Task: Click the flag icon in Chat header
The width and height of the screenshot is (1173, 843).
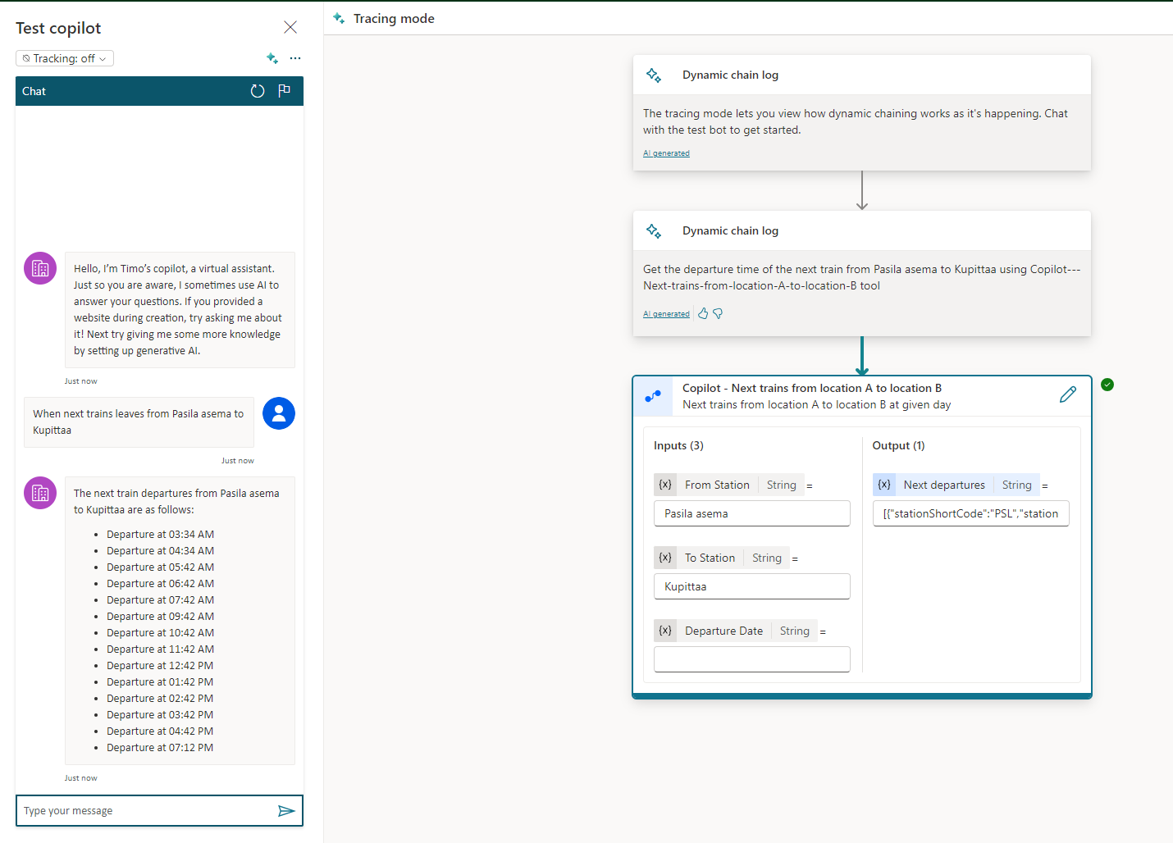Action: (x=285, y=91)
